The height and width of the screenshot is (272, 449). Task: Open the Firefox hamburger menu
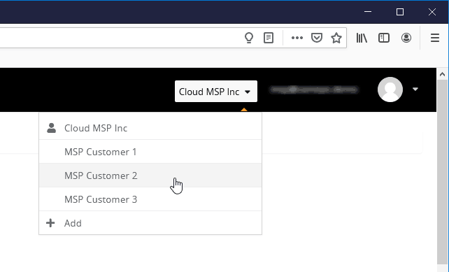pyautogui.click(x=435, y=38)
